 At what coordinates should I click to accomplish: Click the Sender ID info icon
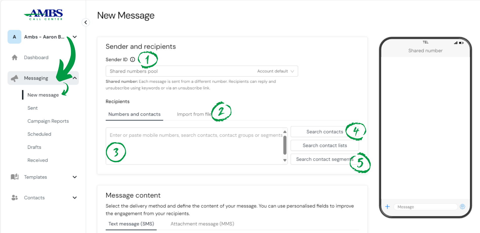click(133, 59)
